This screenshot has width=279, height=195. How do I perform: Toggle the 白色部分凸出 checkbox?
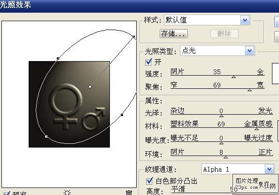coord(149,181)
